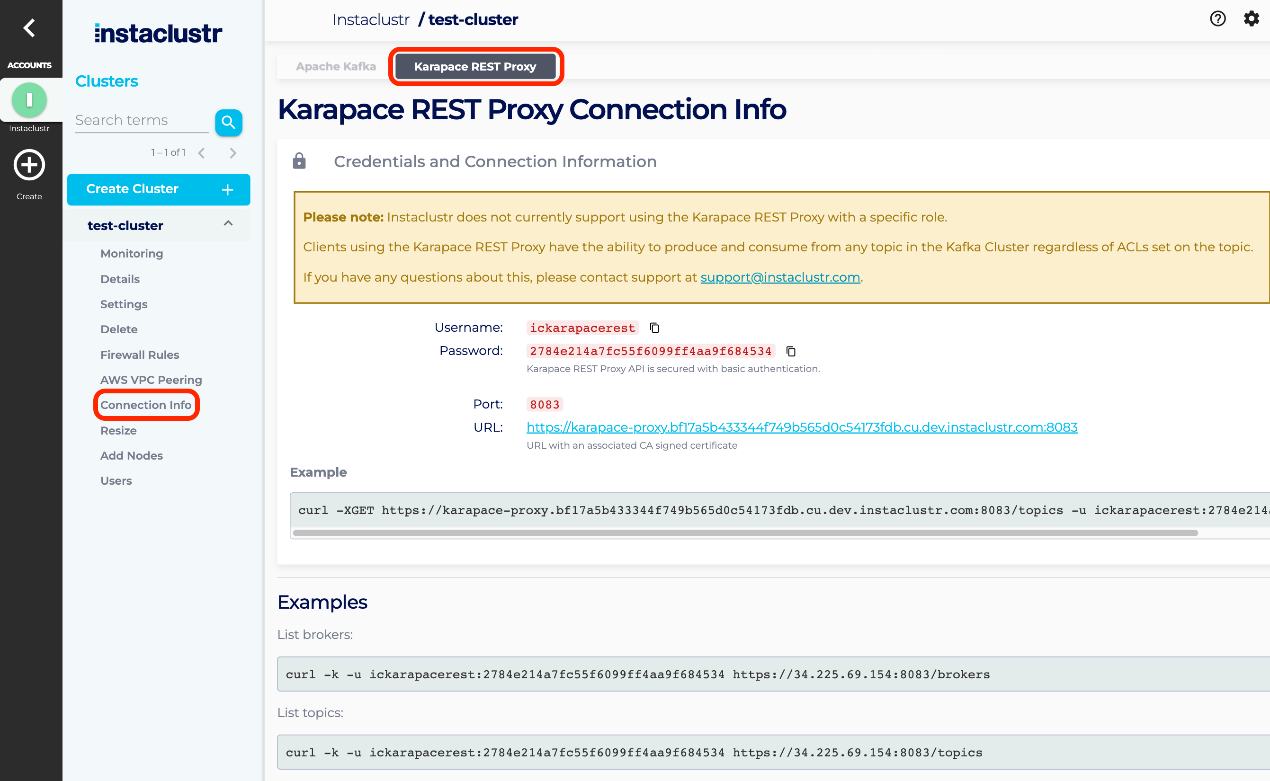The height and width of the screenshot is (781, 1270).
Task: Click the curl example horizontal scrollbar
Action: pyautogui.click(x=744, y=532)
